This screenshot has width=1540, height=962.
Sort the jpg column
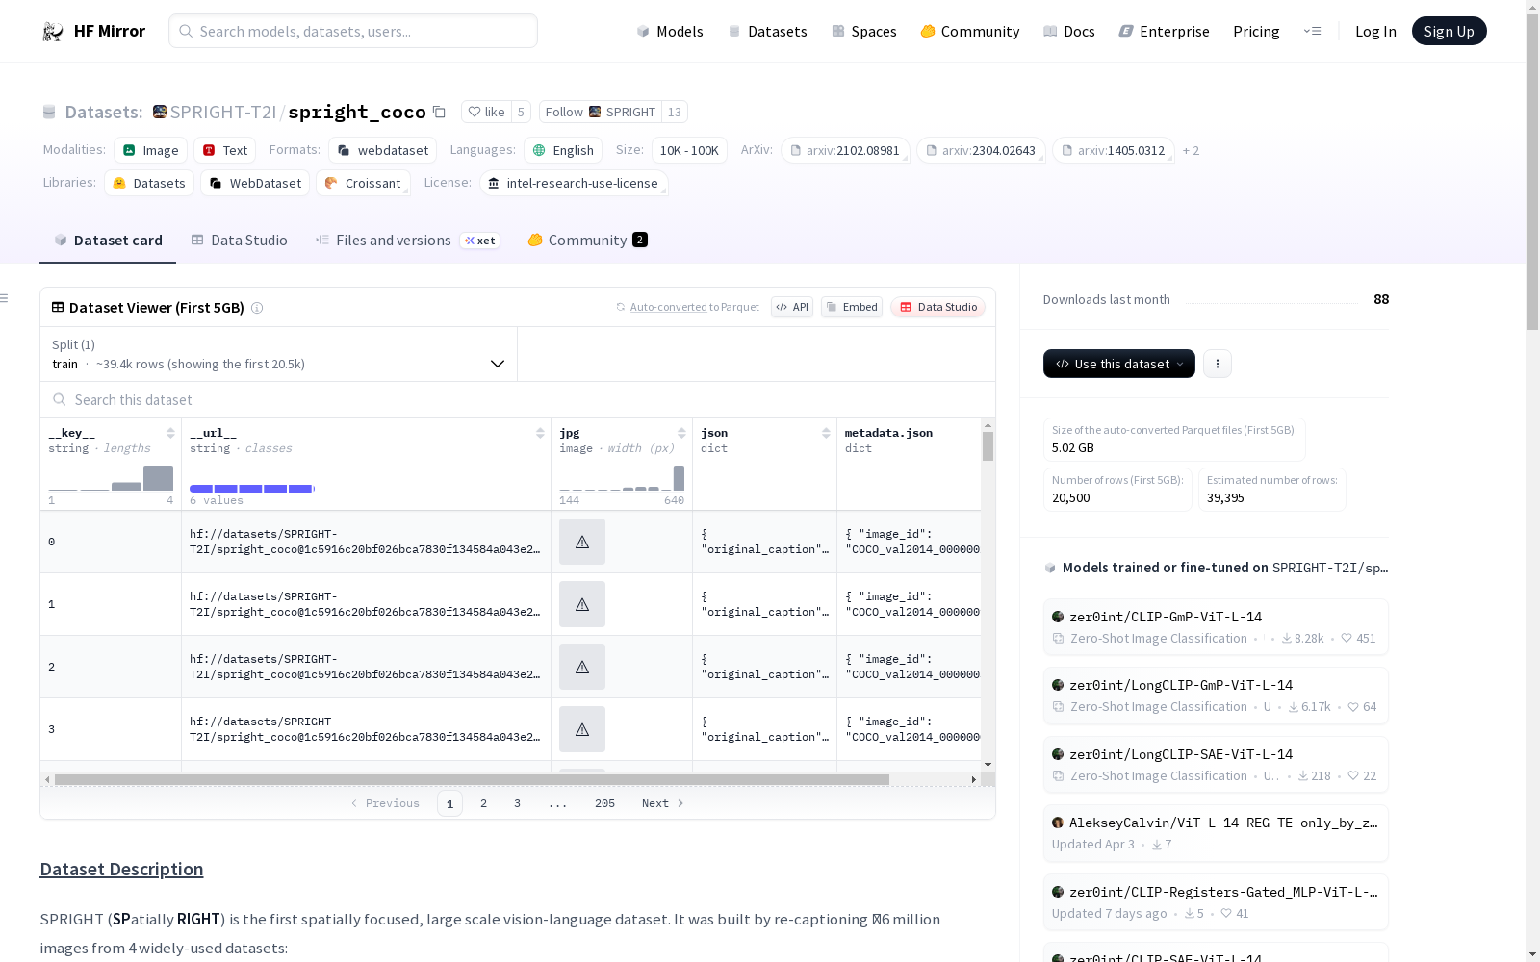tap(681, 433)
